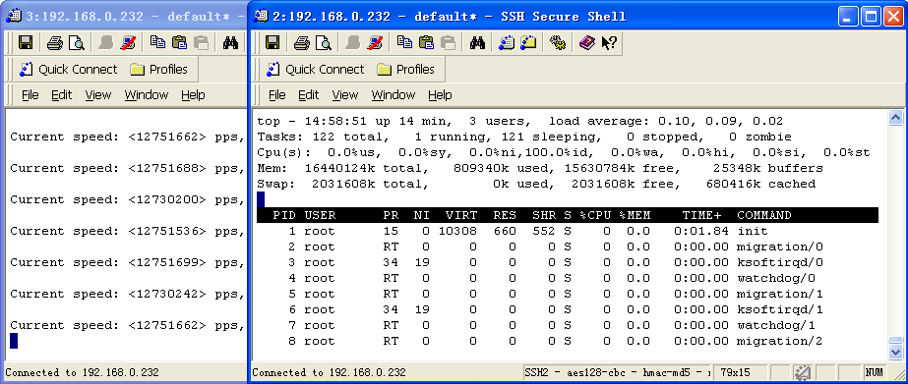Open View menu in window 2
Image resolution: width=908 pixels, height=384 pixels.
point(345,95)
